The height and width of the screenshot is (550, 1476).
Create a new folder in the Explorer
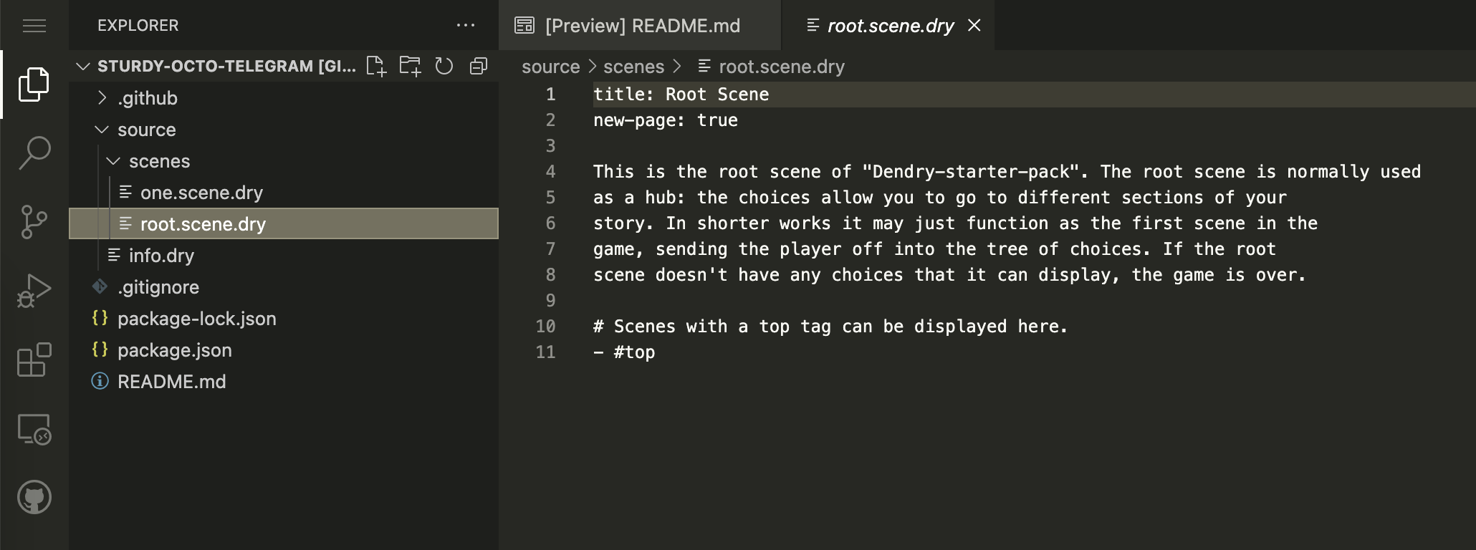coord(410,66)
